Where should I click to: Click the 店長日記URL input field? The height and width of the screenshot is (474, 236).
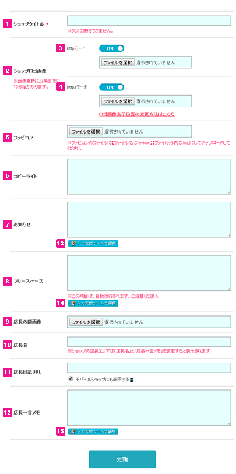(x=149, y=368)
